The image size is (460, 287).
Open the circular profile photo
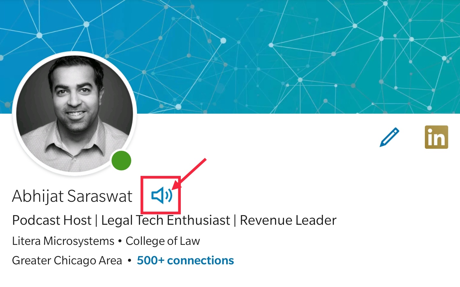74,114
